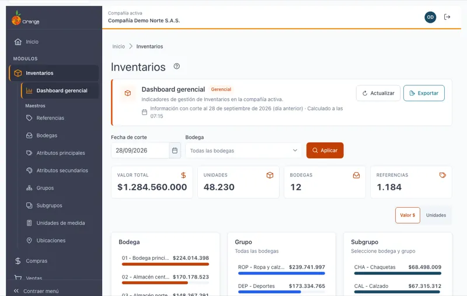Screen dimensions: 467x296
Task: Click the box icon next to Inventarios
Action: coord(18,73)
